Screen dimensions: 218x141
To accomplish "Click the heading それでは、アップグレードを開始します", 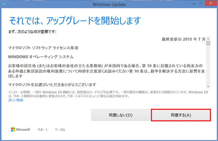I will pos(75,21).
